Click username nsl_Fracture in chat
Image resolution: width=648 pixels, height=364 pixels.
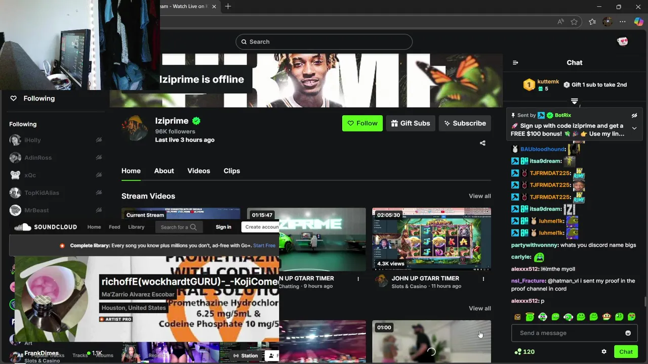(x=529, y=281)
